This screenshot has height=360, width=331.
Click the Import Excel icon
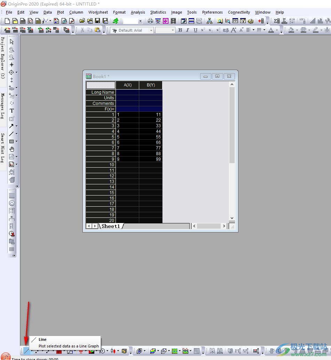30,30
